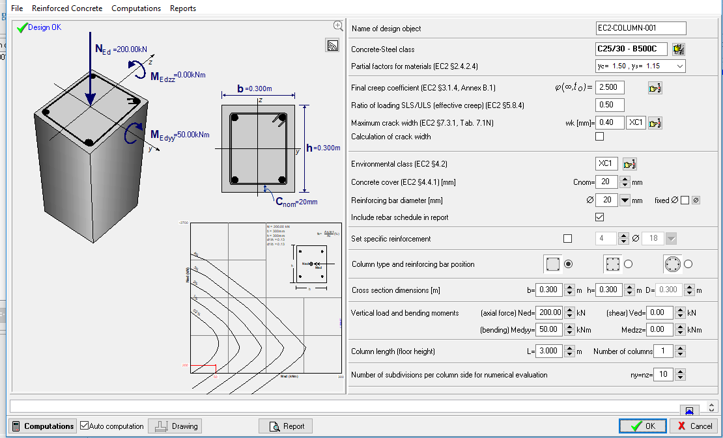
Task: Adjust Ned axial force stepper
Action: (569, 313)
